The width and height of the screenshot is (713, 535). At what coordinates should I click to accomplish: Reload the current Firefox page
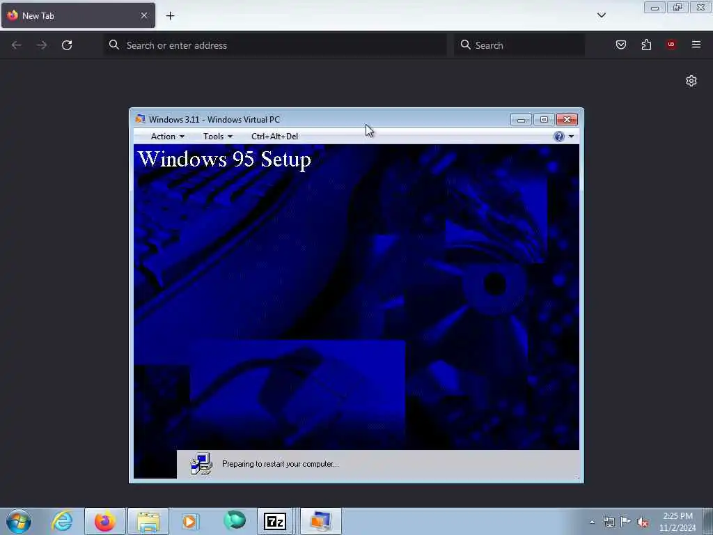(x=67, y=45)
